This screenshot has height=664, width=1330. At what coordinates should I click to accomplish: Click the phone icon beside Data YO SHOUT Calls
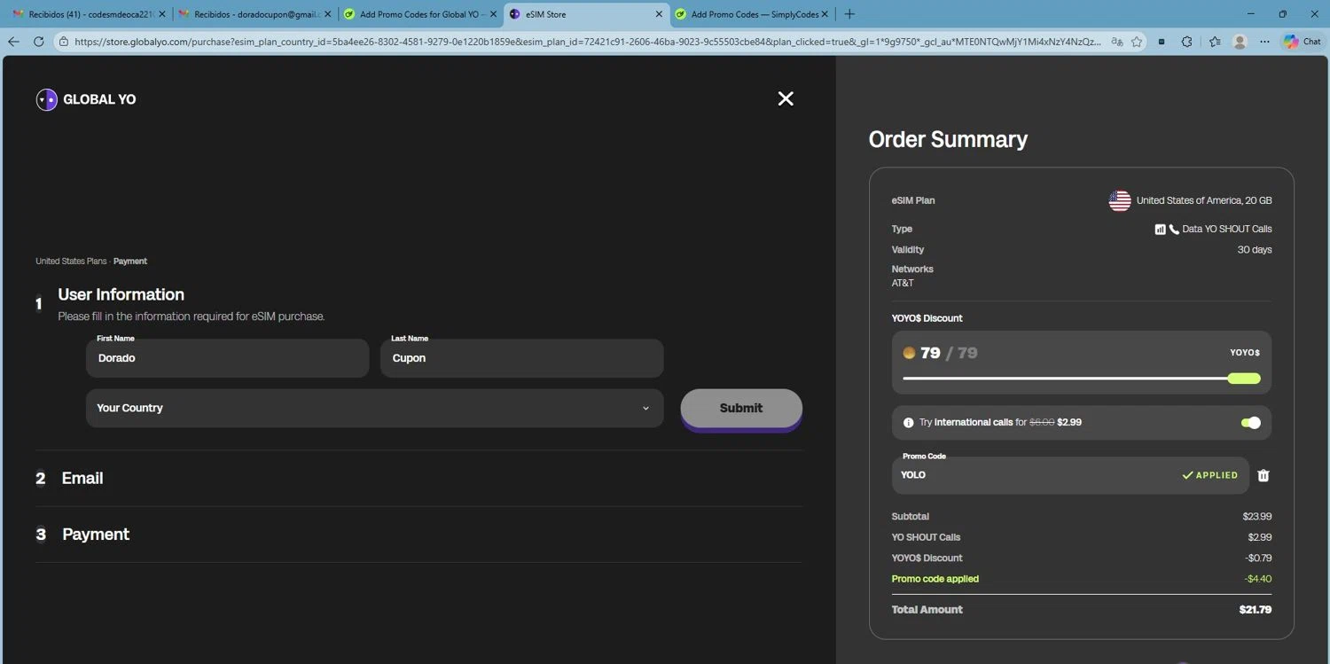pos(1174,229)
